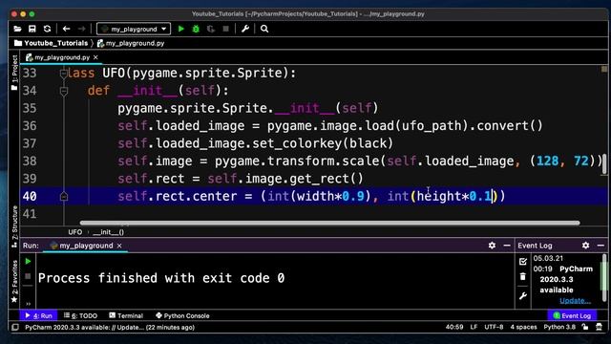Open Search Everywhere magnifier icon
Image resolution: width=611 pixels, height=344 pixels.
pos(264,29)
